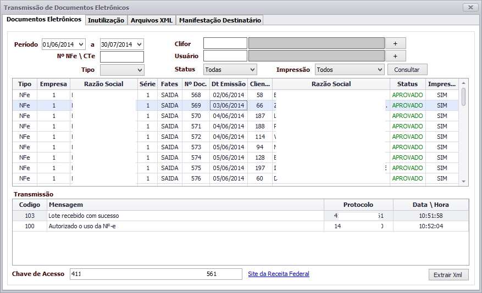Close the Transmissão de Documentos window
The image size is (482, 293).
(470, 7)
